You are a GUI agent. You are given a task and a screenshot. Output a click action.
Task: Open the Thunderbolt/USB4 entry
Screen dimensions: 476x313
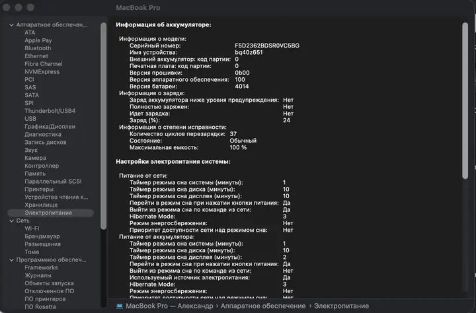[50, 111]
